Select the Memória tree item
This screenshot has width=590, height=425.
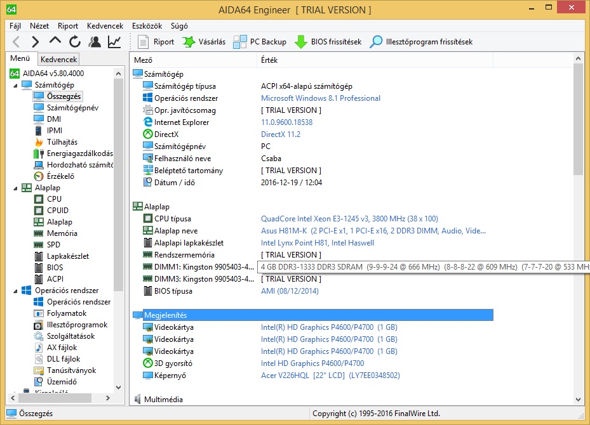click(62, 233)
